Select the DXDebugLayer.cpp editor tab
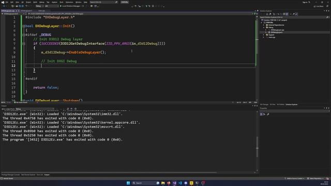Image resolution: width=331 pixels, height=186 pixels. (8, 10)
